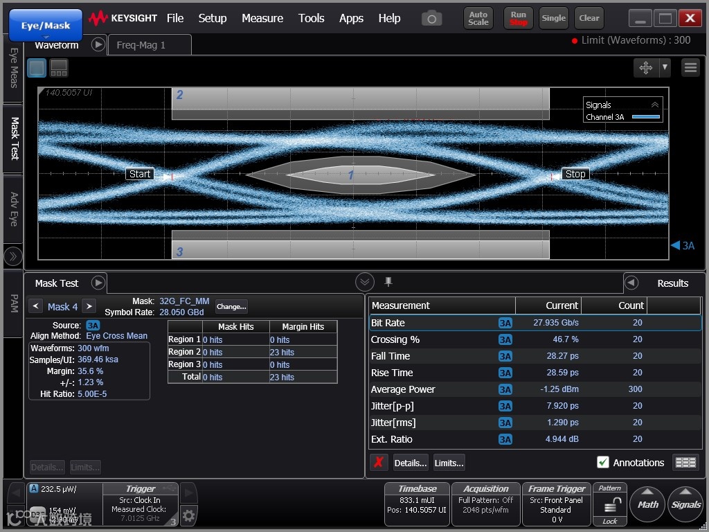This screenshot has height=532, width=709.
Task: Open the dropdown arrow beside the move tool
Action: click(665, 67)
